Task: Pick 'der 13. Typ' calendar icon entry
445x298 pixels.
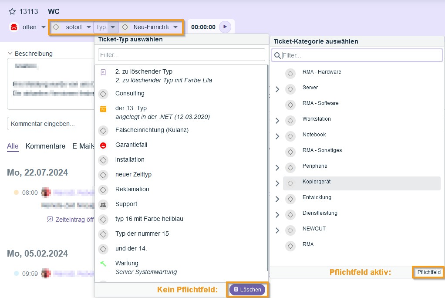Action: coord(103,109)
